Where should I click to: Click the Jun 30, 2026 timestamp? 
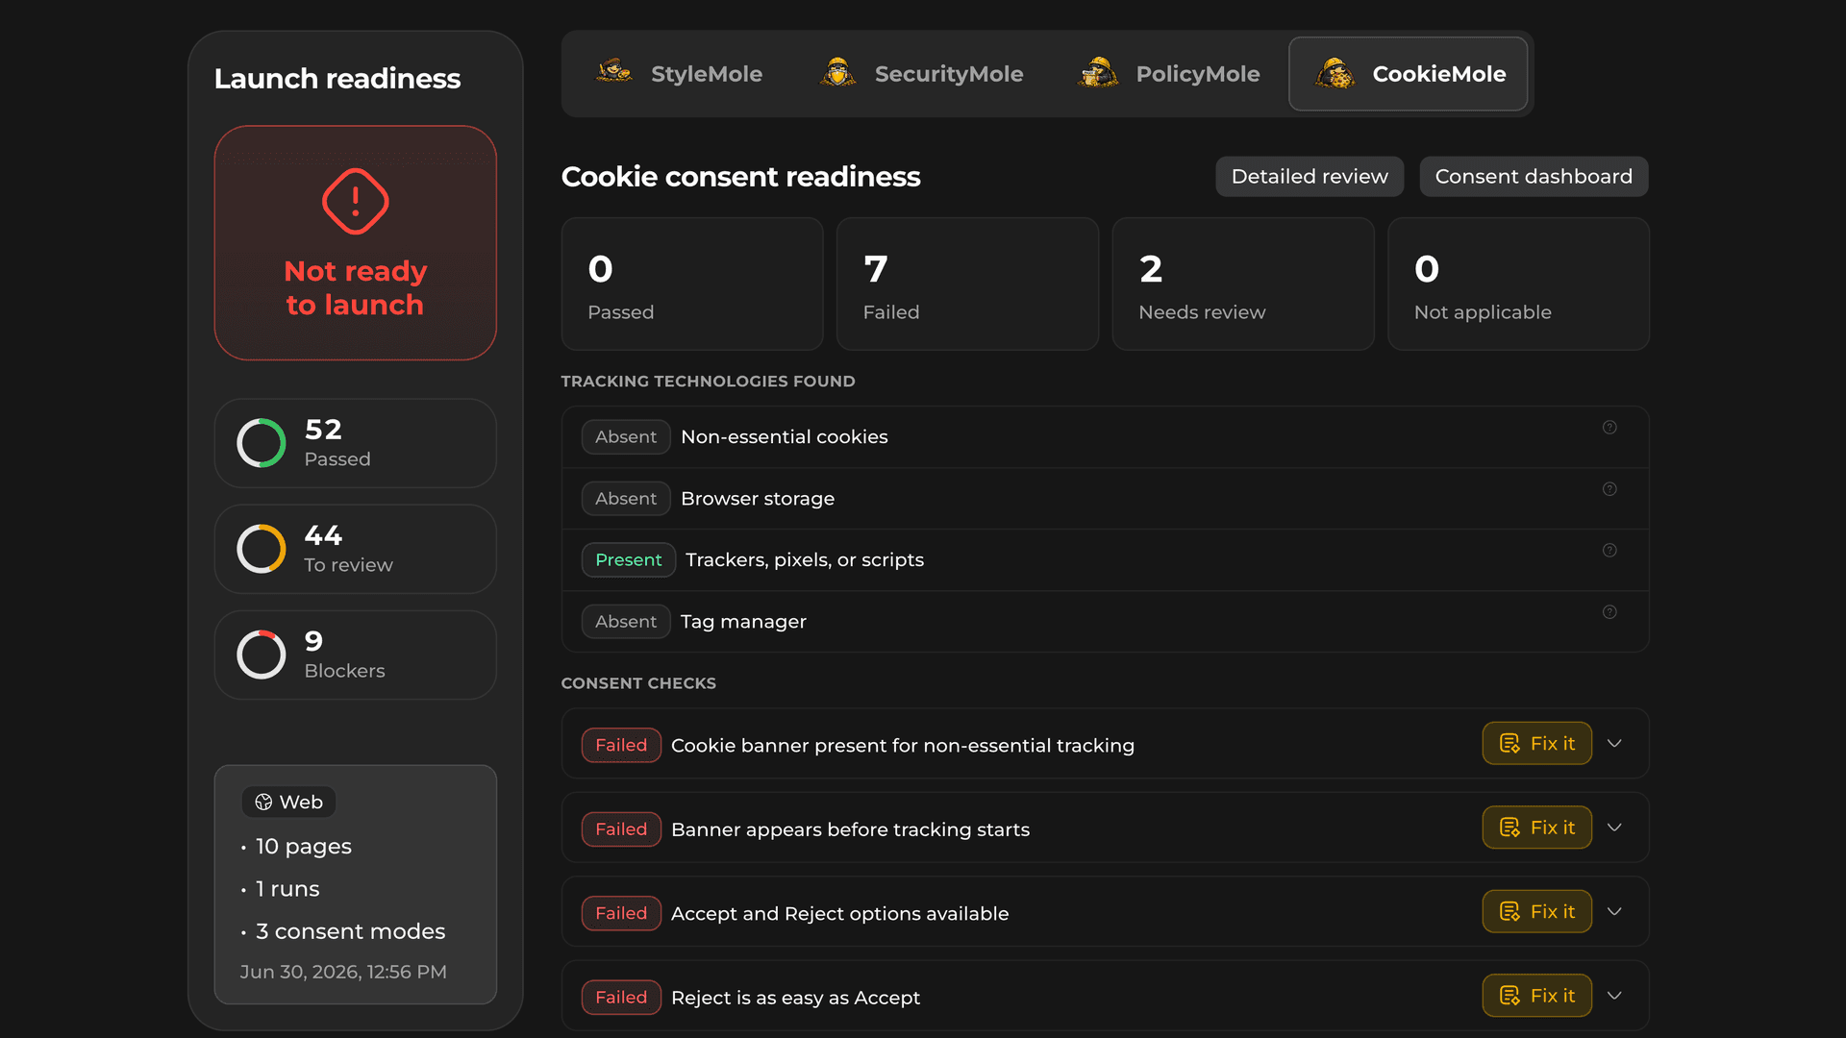click(343, 972)
